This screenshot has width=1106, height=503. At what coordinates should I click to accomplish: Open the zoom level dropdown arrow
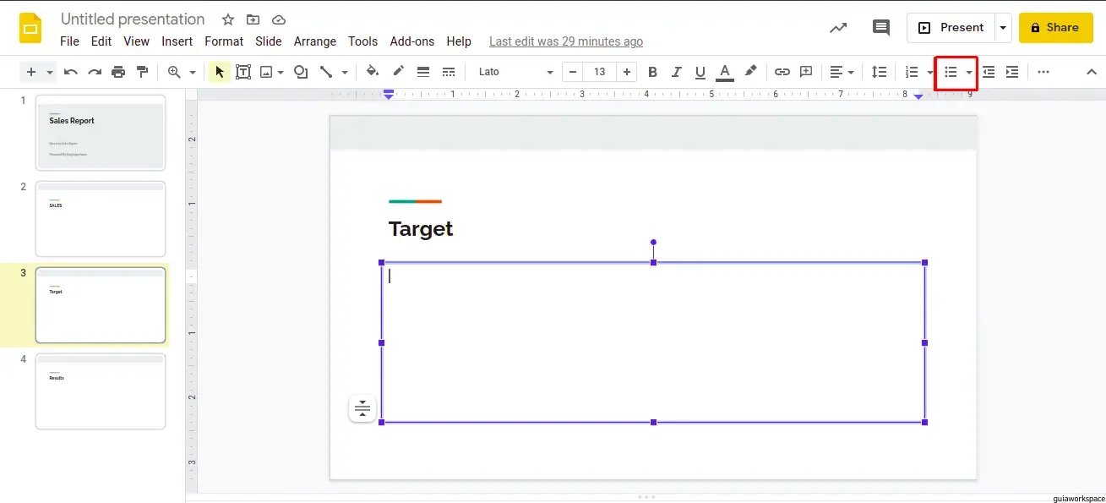[193, 73]
